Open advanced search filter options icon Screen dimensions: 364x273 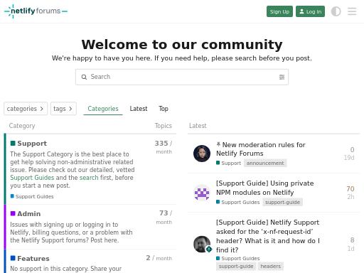click(x=282, y=77)
